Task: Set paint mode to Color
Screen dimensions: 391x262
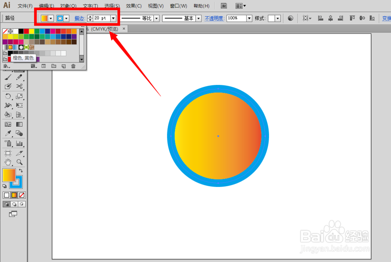Action: pyautogui.click(x=7, y=195)
